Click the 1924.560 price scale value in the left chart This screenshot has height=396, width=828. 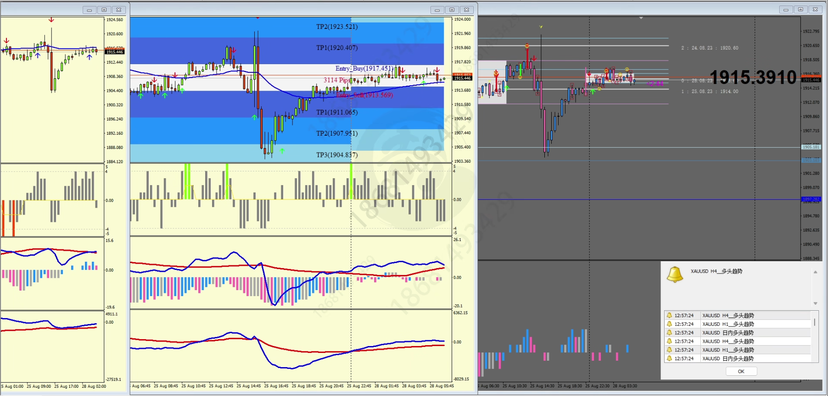pos(115,20)
